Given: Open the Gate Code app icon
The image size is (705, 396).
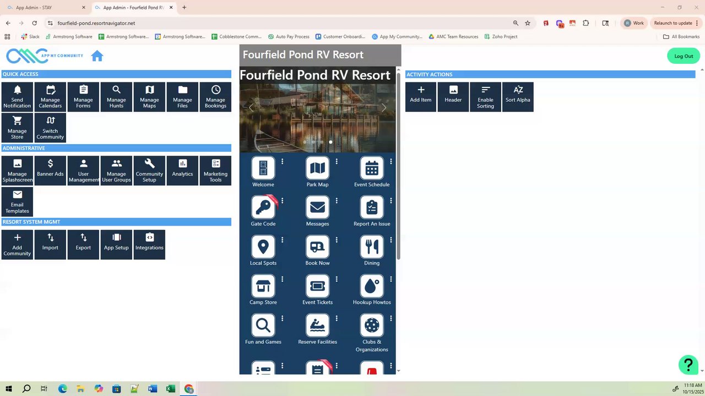Looking at the screenshot, I should [263, 207].
